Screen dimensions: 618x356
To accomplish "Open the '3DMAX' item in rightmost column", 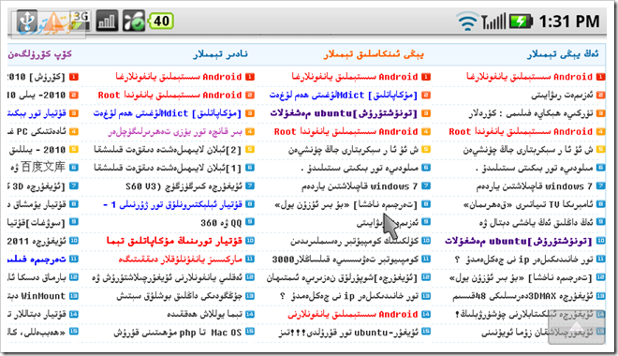I will [x=522, y=296].
